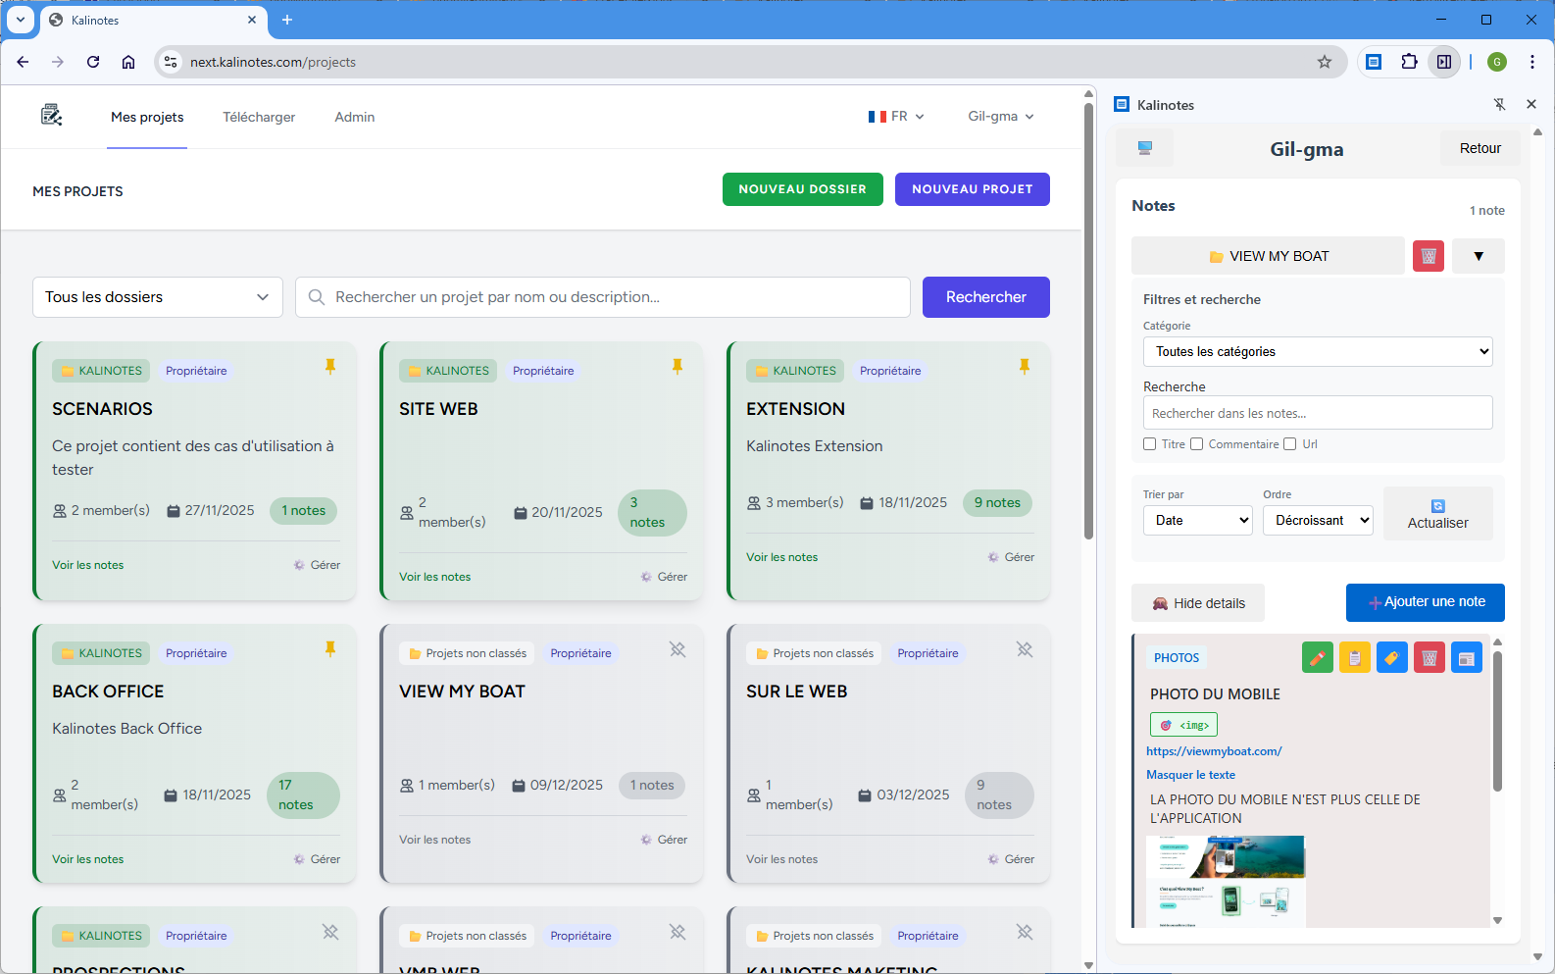The height and width of the screenshot is (974, 1555).
Task: Pin the PROSPECTIONS project card
Action: click(330, 932)
